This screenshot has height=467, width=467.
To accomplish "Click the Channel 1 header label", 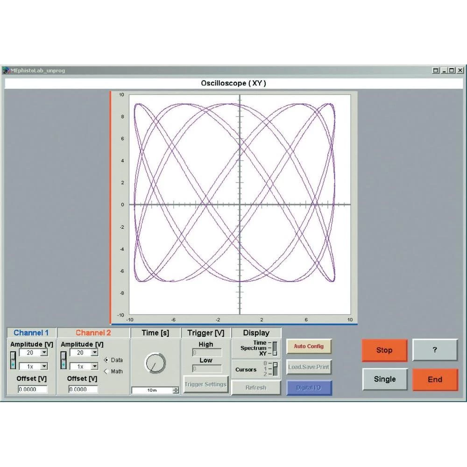I will click(x=31, y=333).
